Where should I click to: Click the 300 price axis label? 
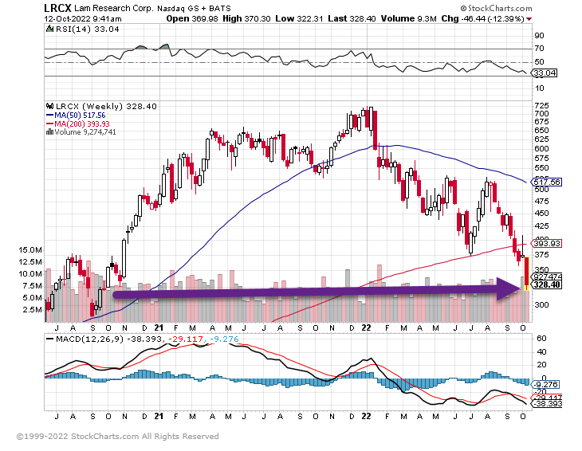tap(541, 305)
